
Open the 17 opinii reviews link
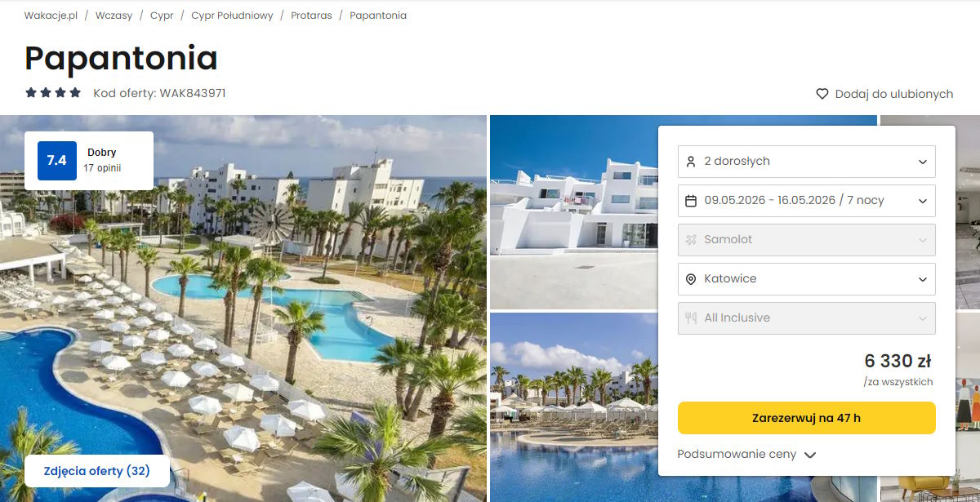tap(102, 168)
